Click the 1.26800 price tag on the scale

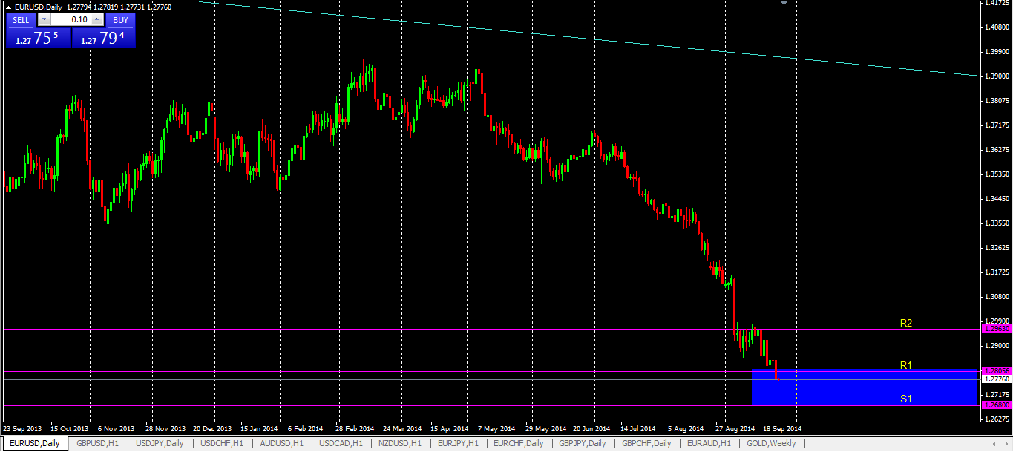[996, 405]
